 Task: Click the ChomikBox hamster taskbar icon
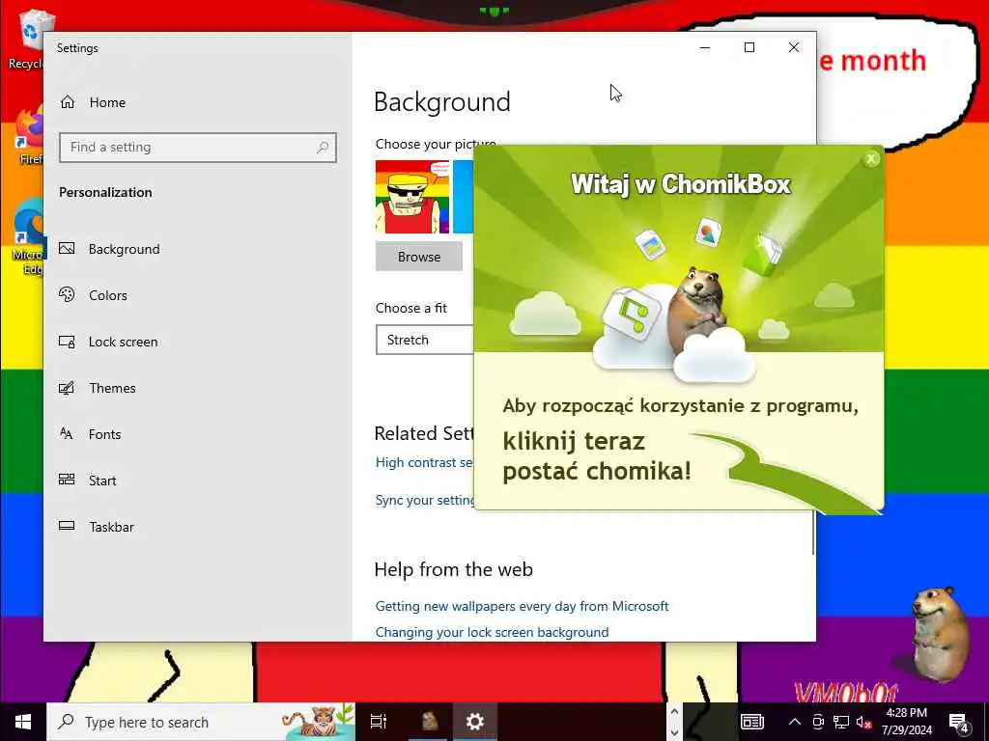click(430, 722)
